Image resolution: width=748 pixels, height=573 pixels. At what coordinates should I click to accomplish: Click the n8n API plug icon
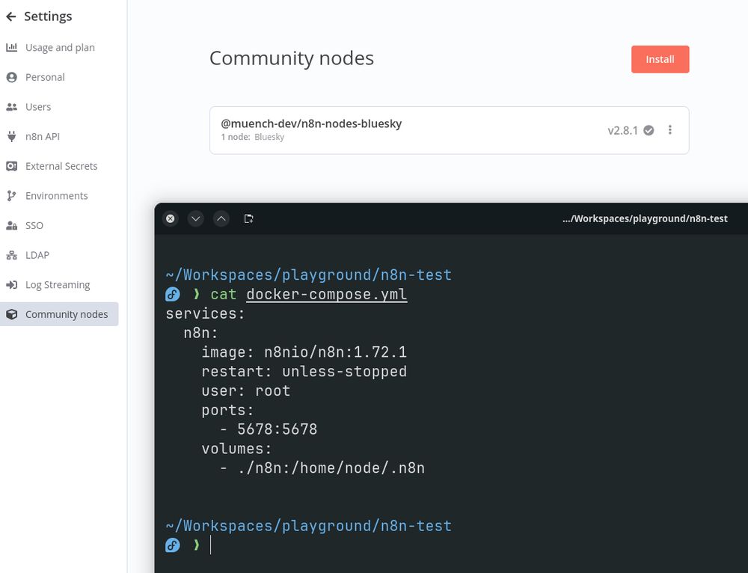tap(11, 136)
